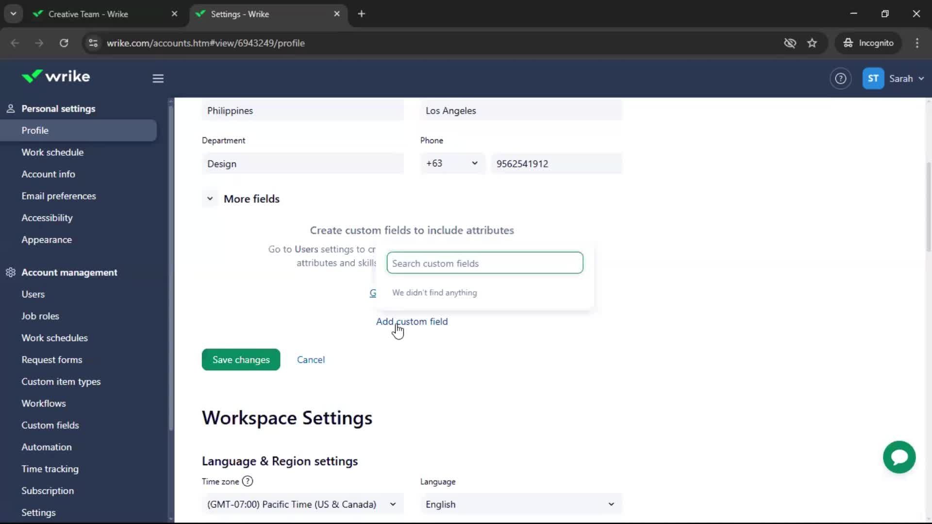Open the tab search dropdown
The height and width of the screenshot is (524, 932).
tap(13, 14)
